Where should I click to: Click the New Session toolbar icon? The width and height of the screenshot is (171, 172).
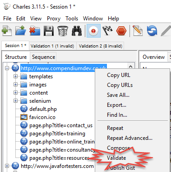pyautogui.click(x=7, y=31)
